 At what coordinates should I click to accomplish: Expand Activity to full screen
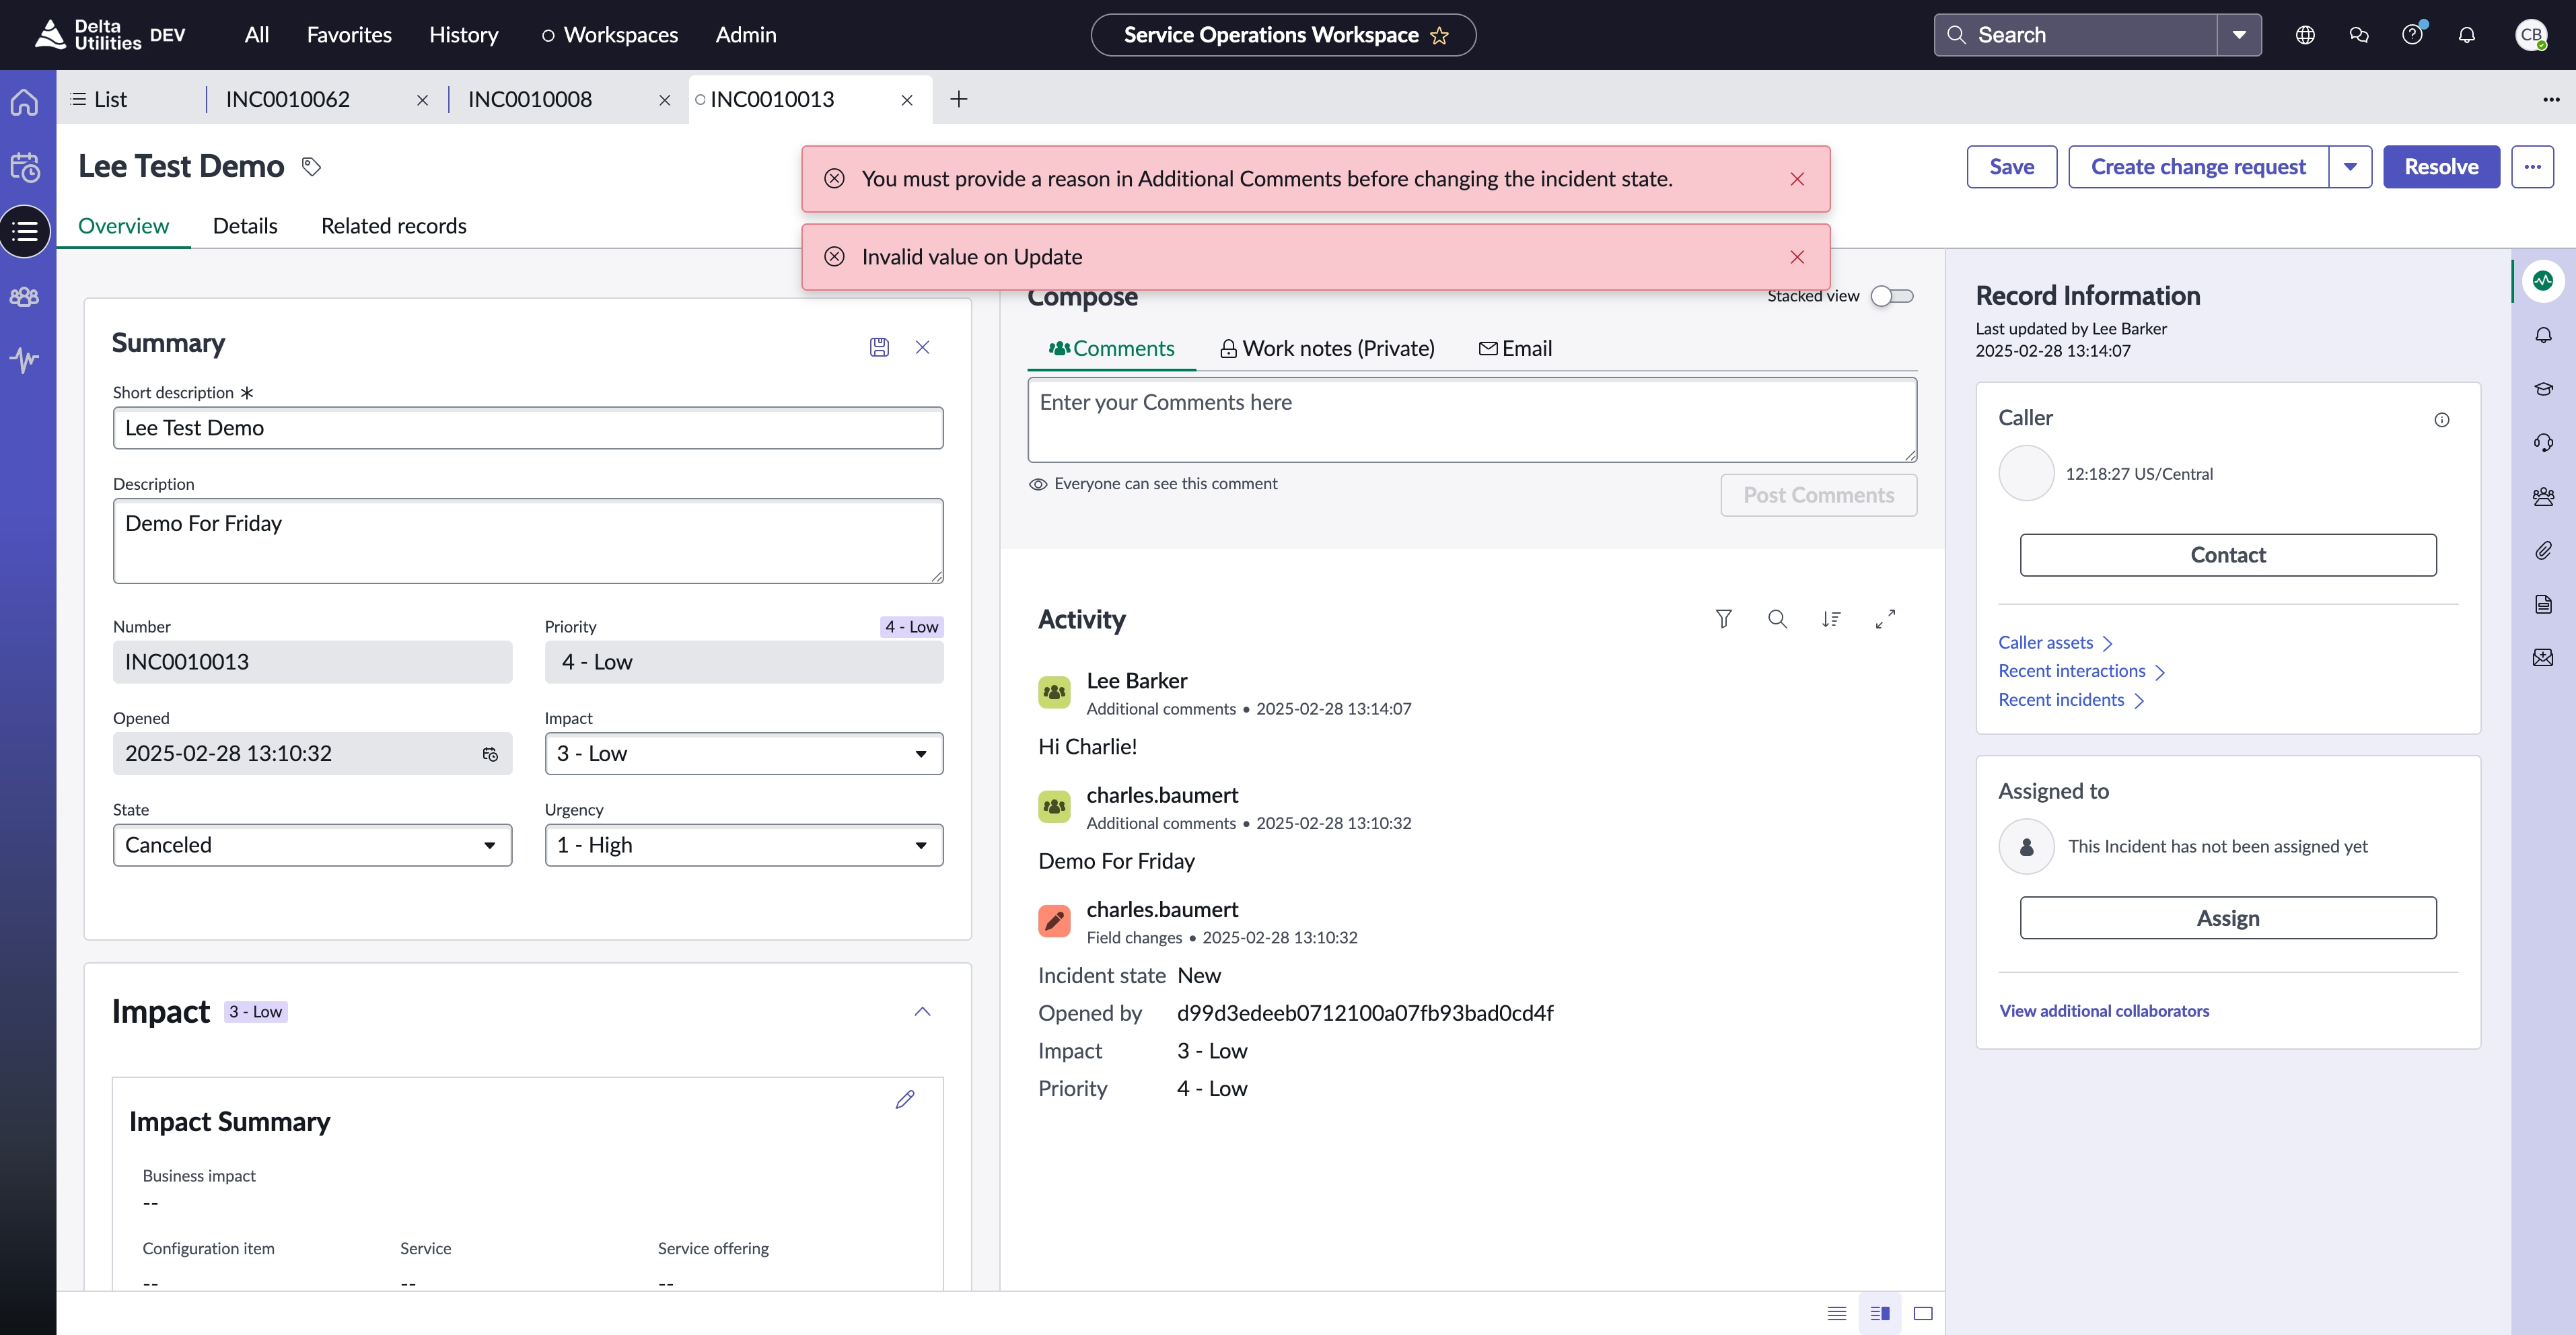1886,619
